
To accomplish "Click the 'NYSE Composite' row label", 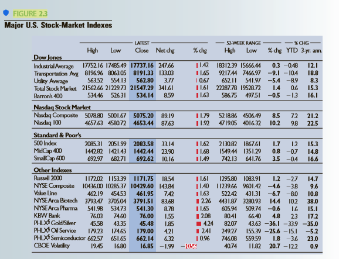I will (x=54, y=185).
